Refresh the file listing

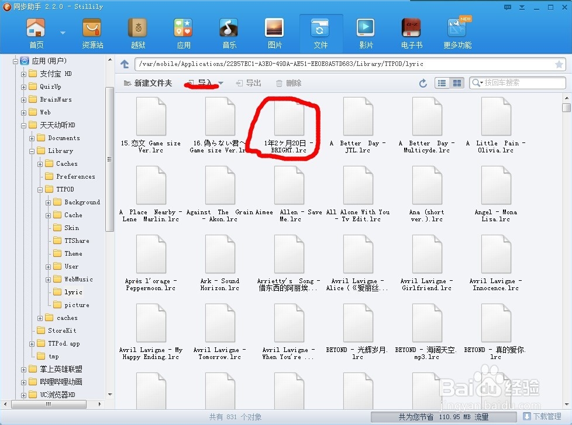(x=423, y=83)
